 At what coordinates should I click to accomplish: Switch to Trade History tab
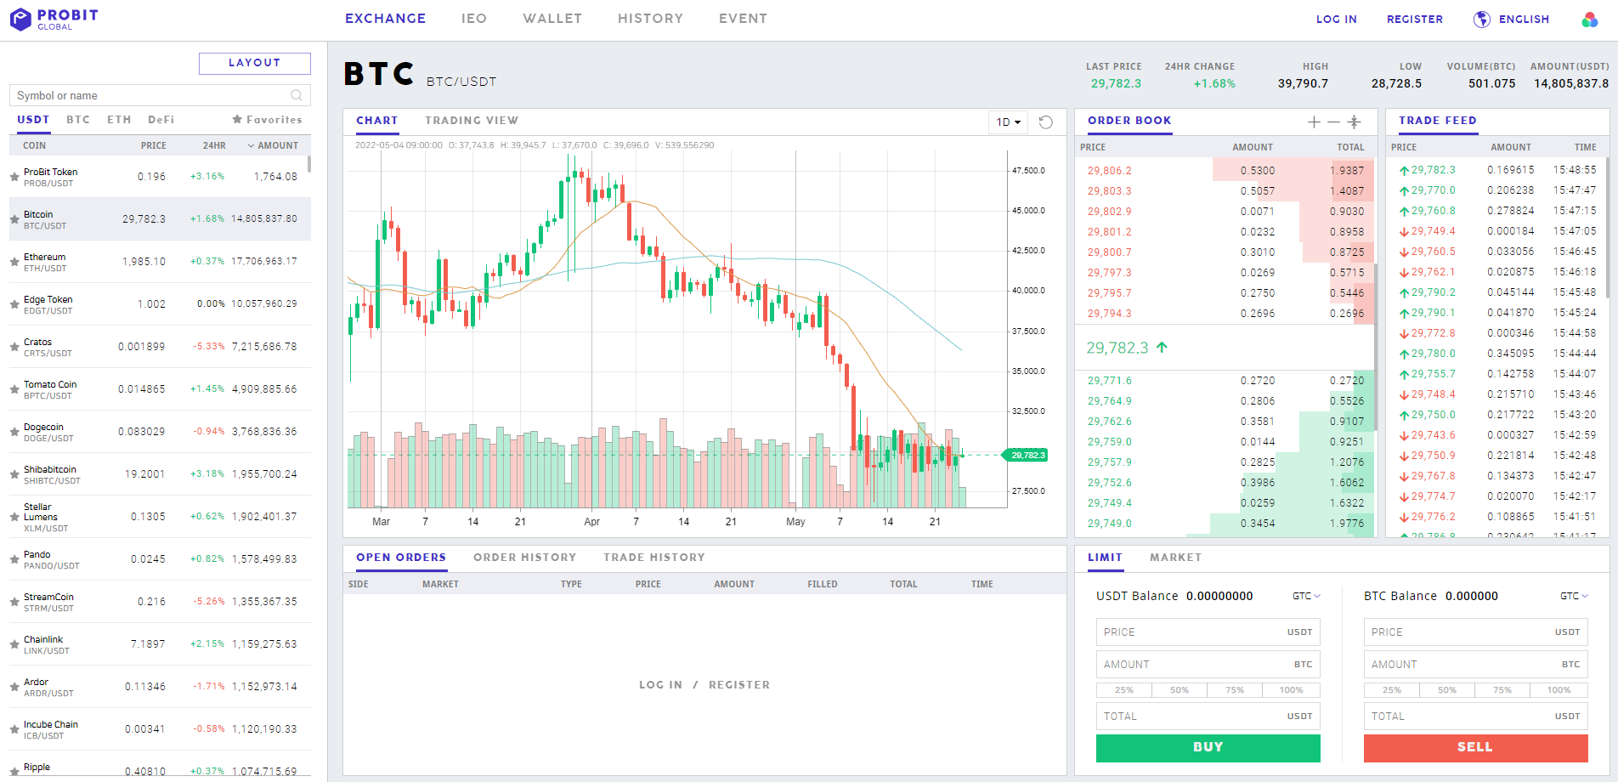coord(654,558)
